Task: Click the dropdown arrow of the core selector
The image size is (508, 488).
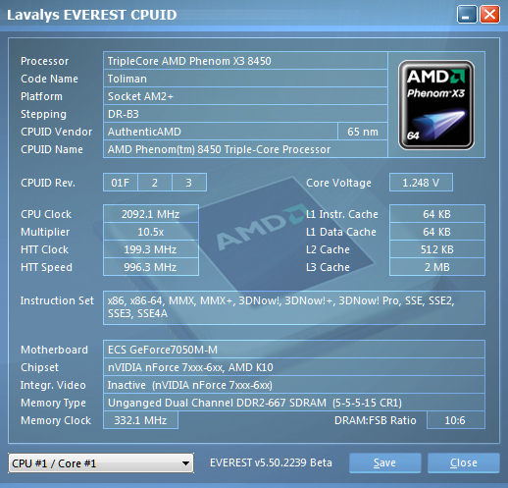Action: [185, 463]
